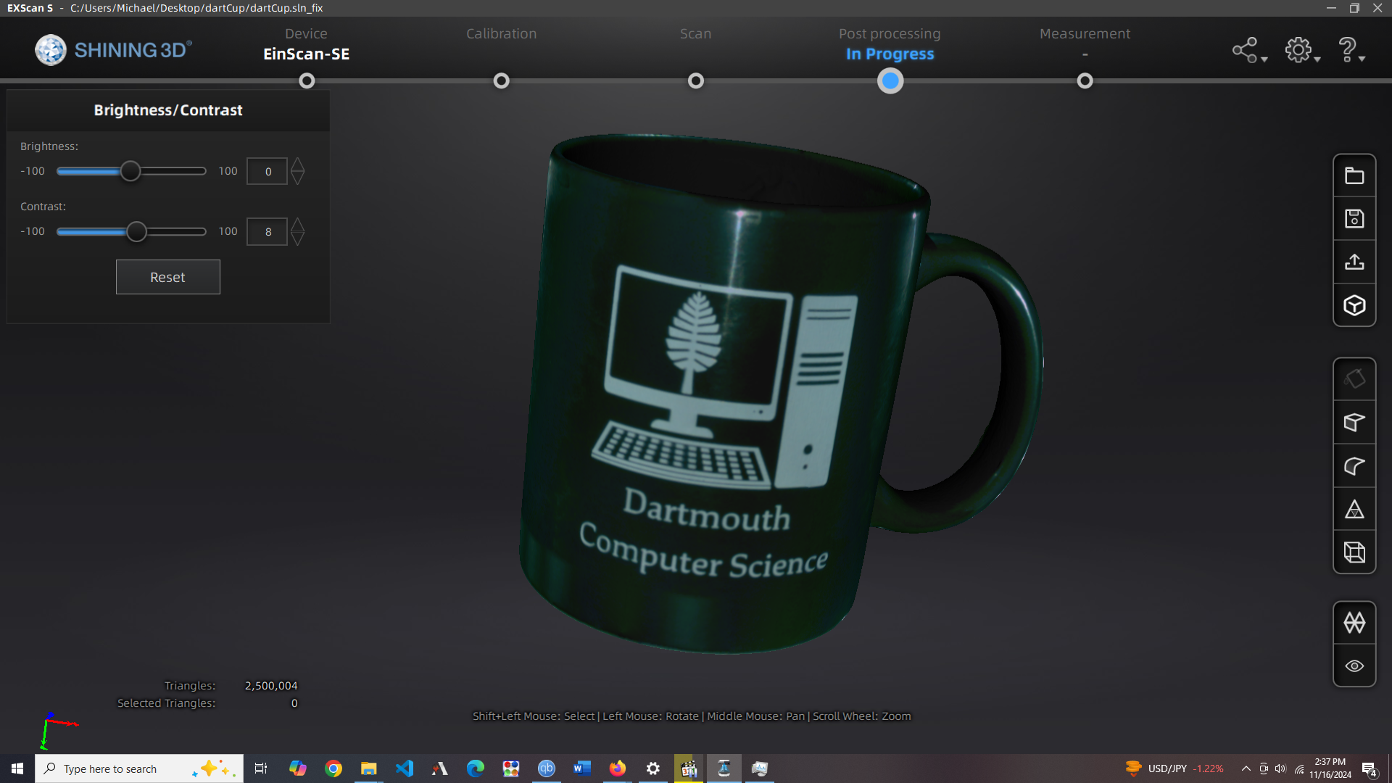Open the settings gear dropdown
This screenshot has height=783, width=1392.
click(1302, 50)
